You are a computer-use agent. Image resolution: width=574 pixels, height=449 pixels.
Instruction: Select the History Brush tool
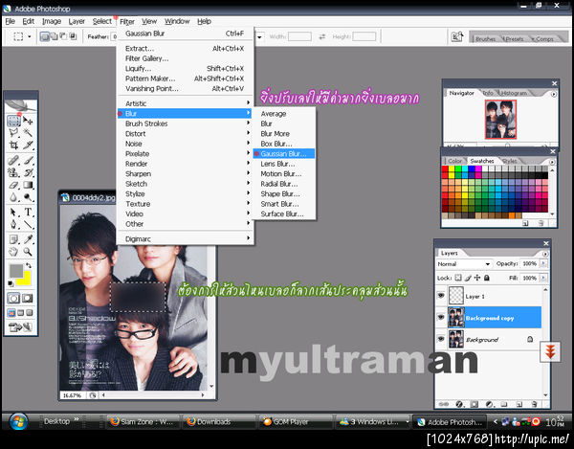pyautogui.click(x=28, y=172)
